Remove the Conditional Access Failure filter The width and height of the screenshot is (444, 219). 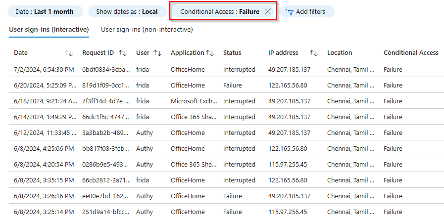point(268,11)
